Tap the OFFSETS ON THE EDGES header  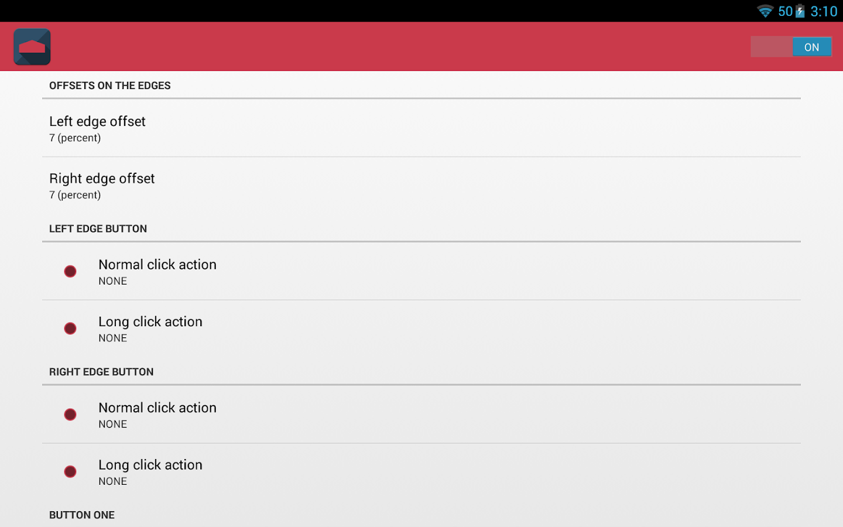coord(110,85)
